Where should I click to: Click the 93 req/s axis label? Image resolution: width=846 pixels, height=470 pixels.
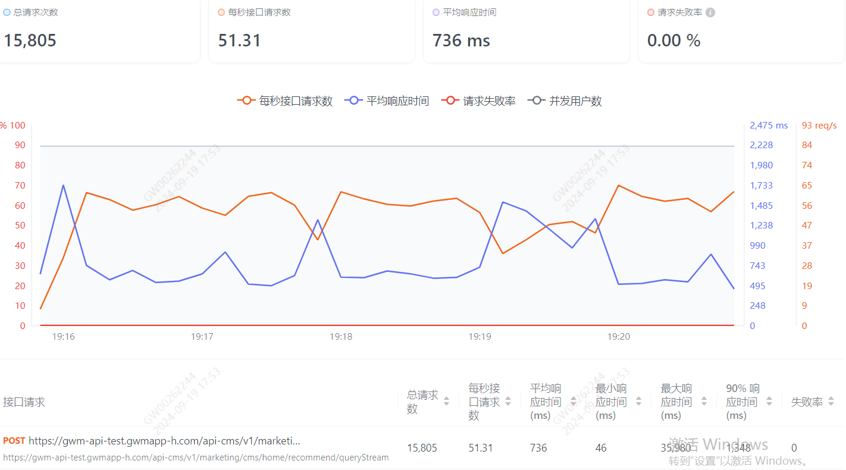click(819, 125)
